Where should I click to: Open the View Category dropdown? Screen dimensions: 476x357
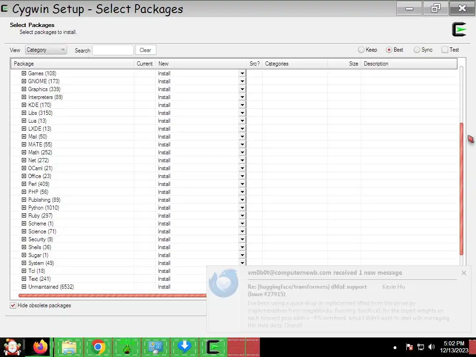pos(46,50)
